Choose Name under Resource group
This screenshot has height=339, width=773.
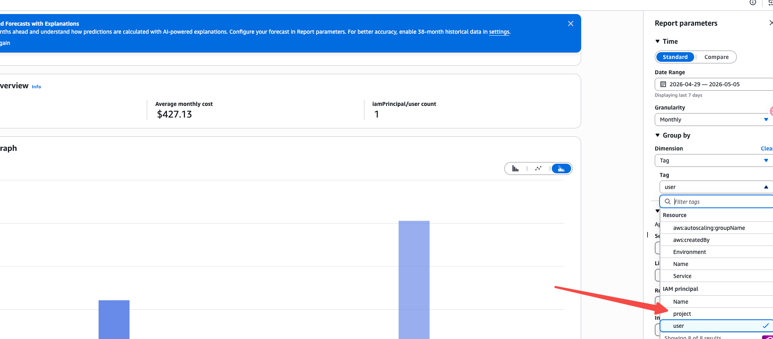pos(717,264)
